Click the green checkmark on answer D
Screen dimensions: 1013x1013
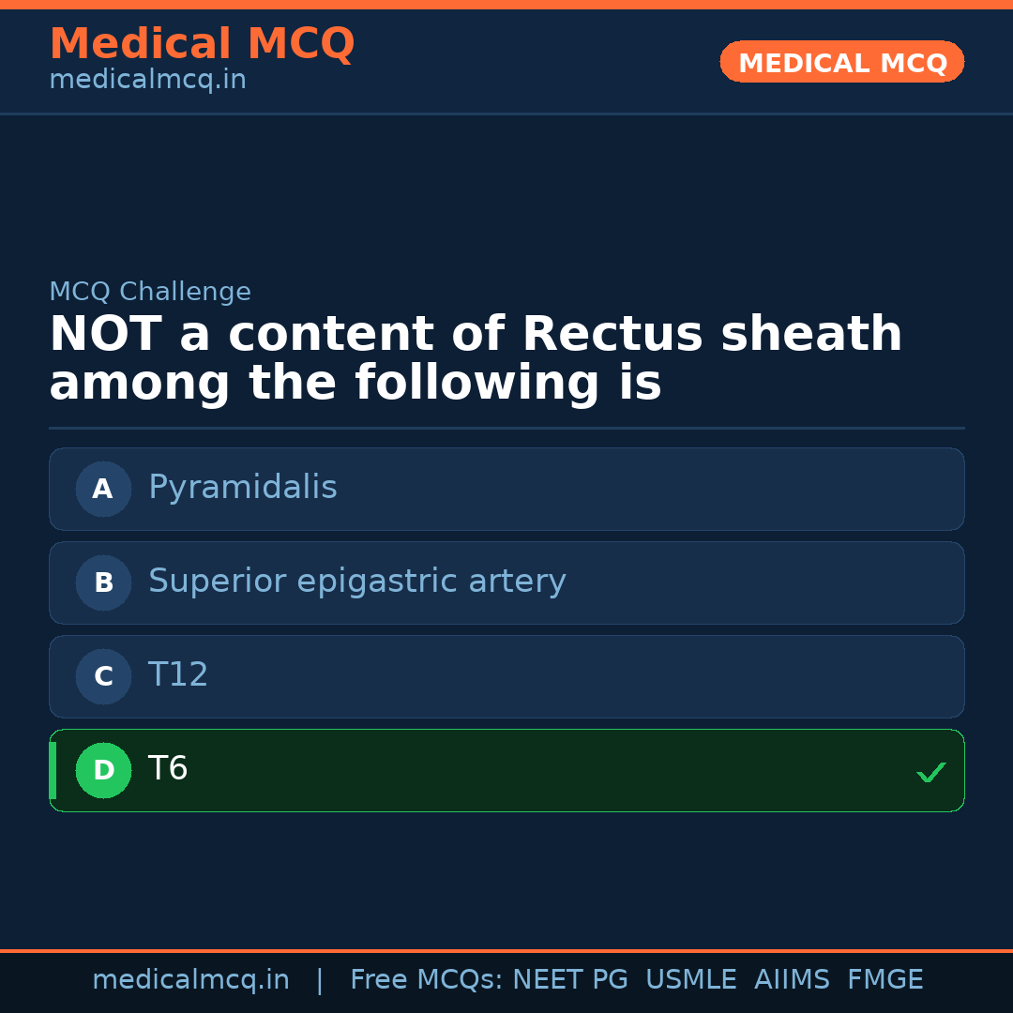pos(931,772)
